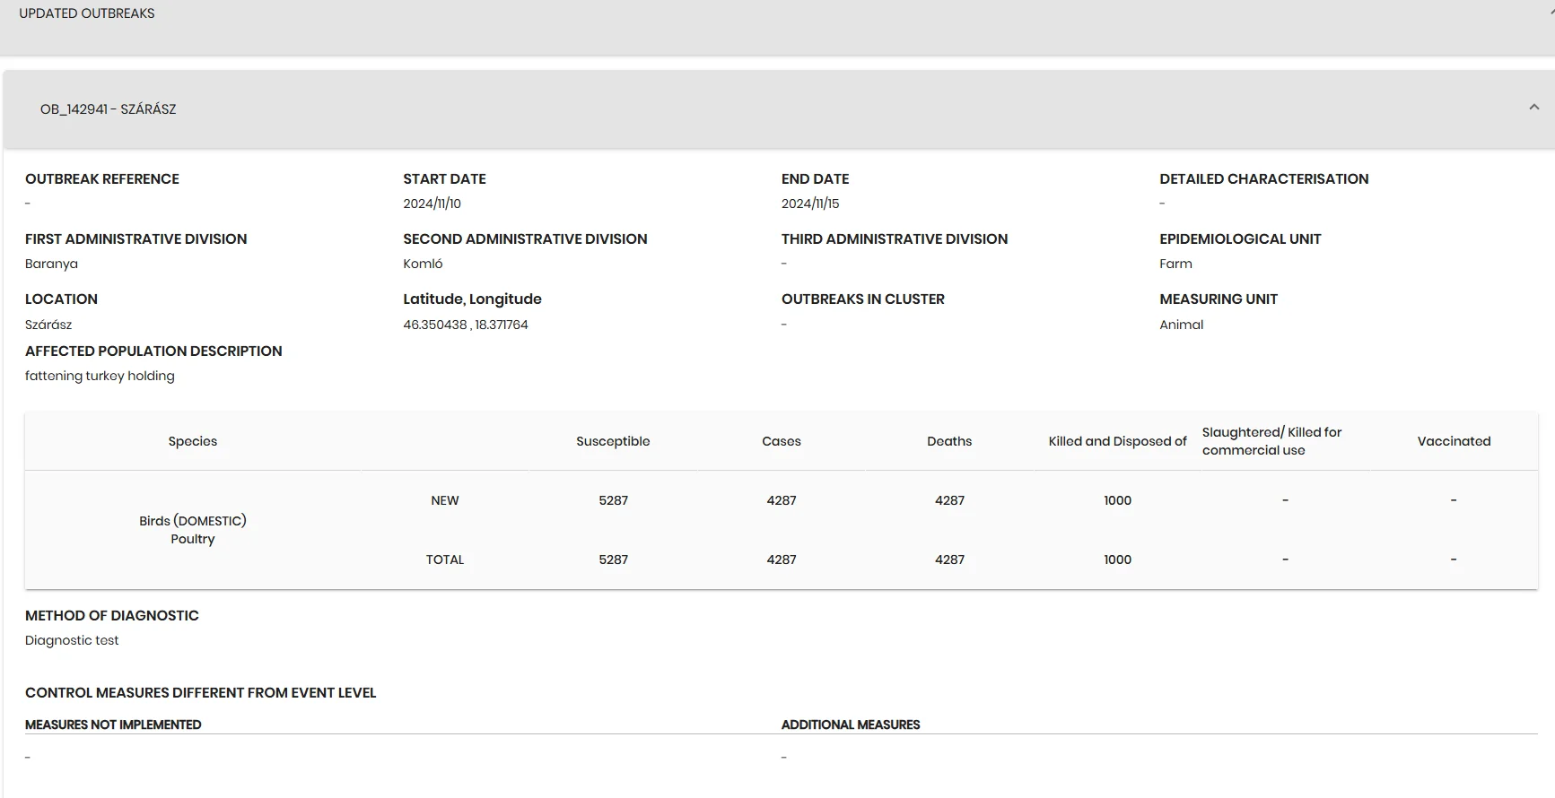Click the Komló second division value
1555x798 pixels.
pos(423,264)
